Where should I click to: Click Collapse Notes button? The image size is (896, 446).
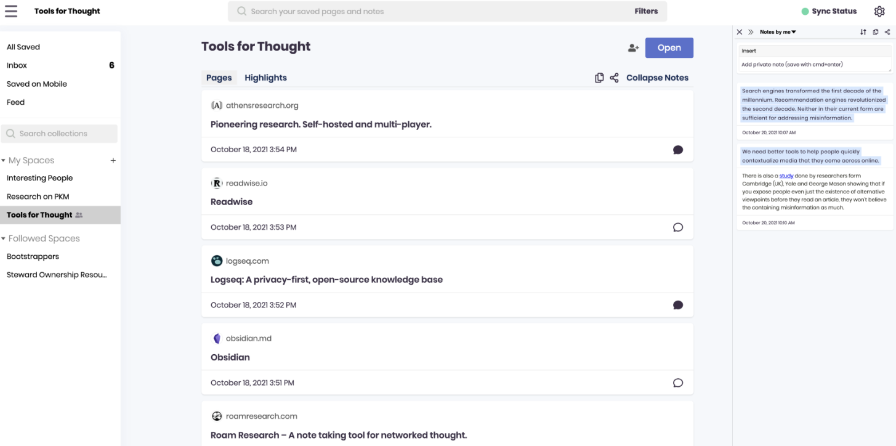click(x=657, y=78)
